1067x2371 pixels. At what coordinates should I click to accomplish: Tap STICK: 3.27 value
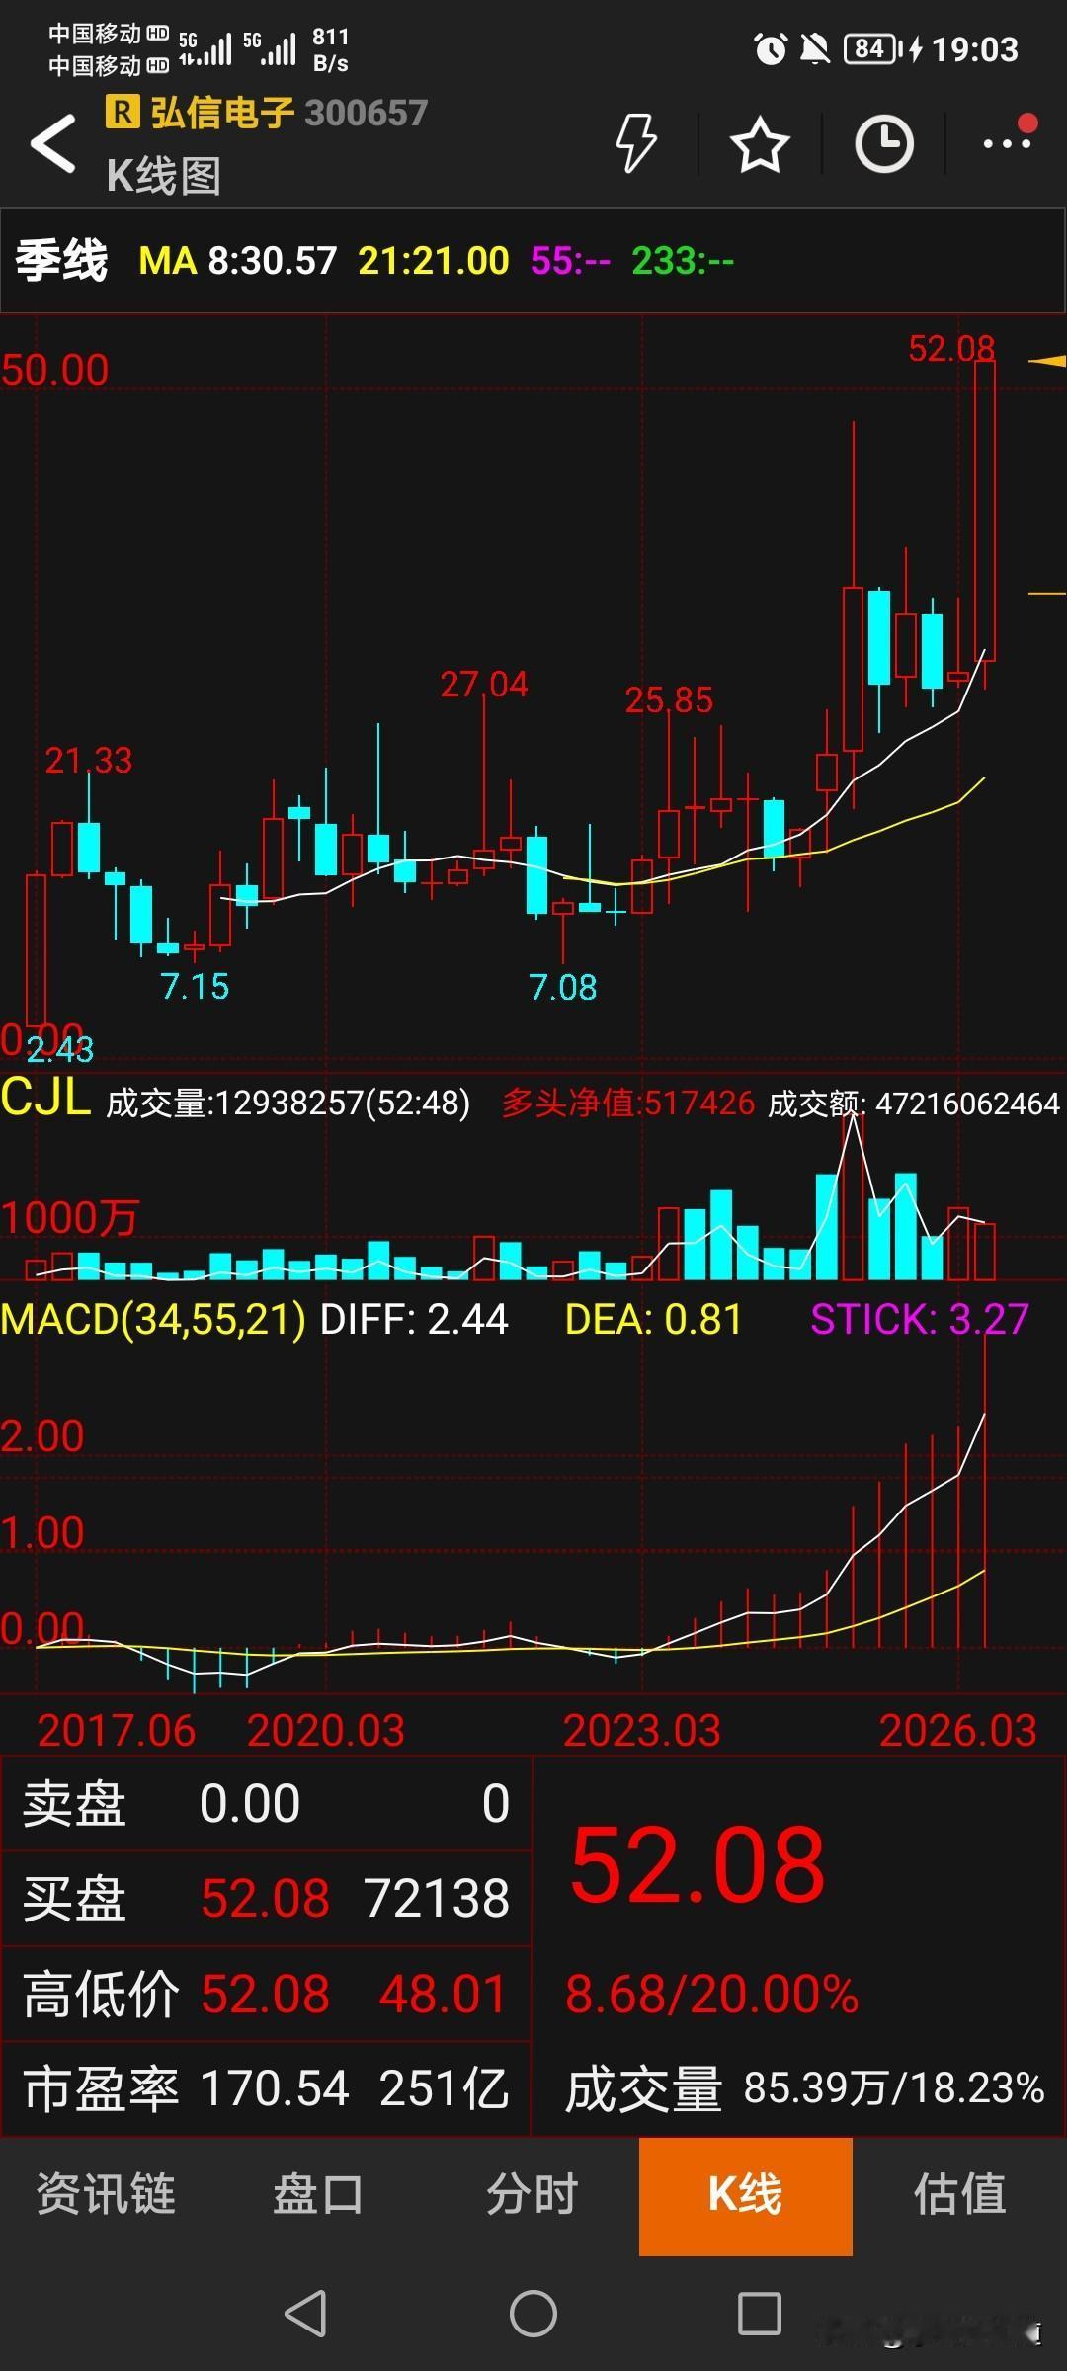920,1319
